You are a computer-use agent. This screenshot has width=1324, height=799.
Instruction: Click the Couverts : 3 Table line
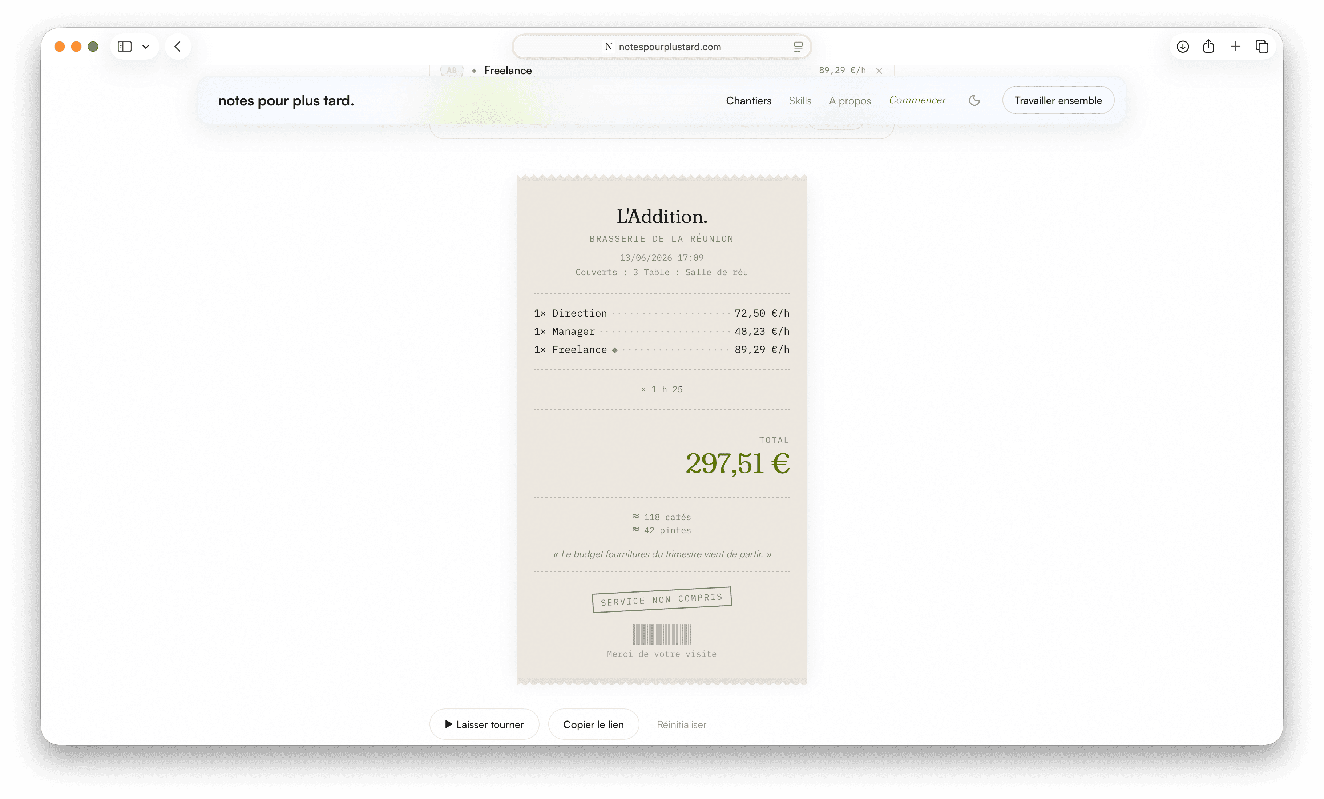pyautogui.click(x=662, y=272)
